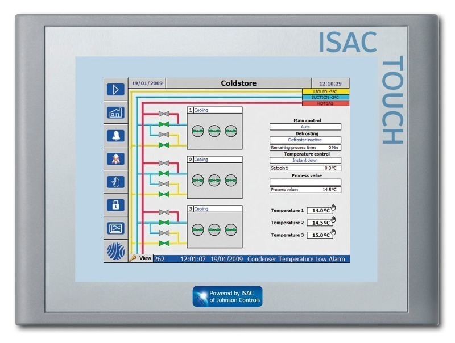455x343 pixels.
Task: Click cooler 1 green valve on blue suction line
Action: pyautogui.click(x=164, y=124)
